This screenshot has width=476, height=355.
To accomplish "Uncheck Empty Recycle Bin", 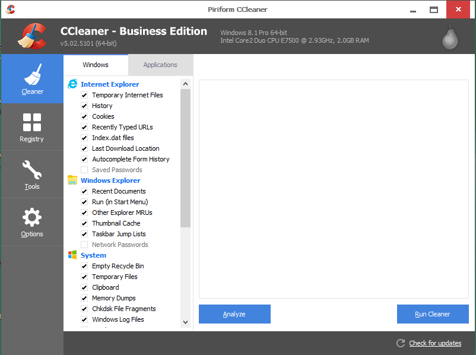I will [84, 267].
